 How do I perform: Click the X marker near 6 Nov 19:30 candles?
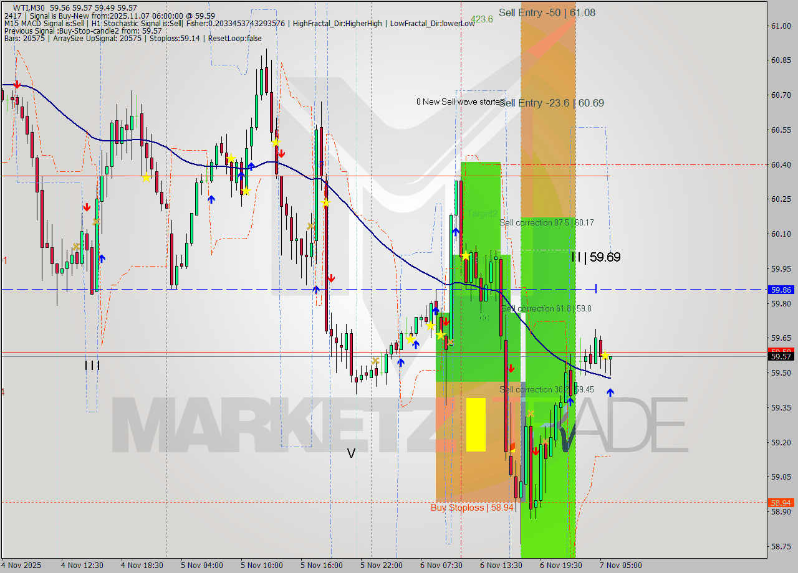point(529,414)
